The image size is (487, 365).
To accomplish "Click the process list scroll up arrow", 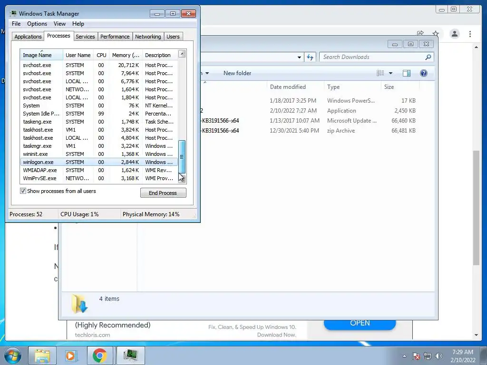I will [x=182, y=54].
